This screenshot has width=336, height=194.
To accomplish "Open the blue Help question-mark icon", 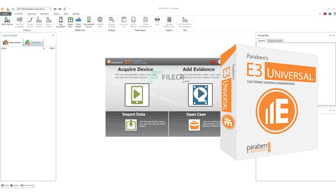I will click(330, 14).
